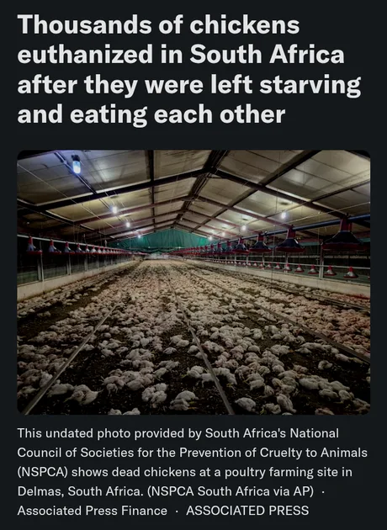Select the 'Thousands of chickens' headline line
The image size is (387, 530).
coord(158,25)
